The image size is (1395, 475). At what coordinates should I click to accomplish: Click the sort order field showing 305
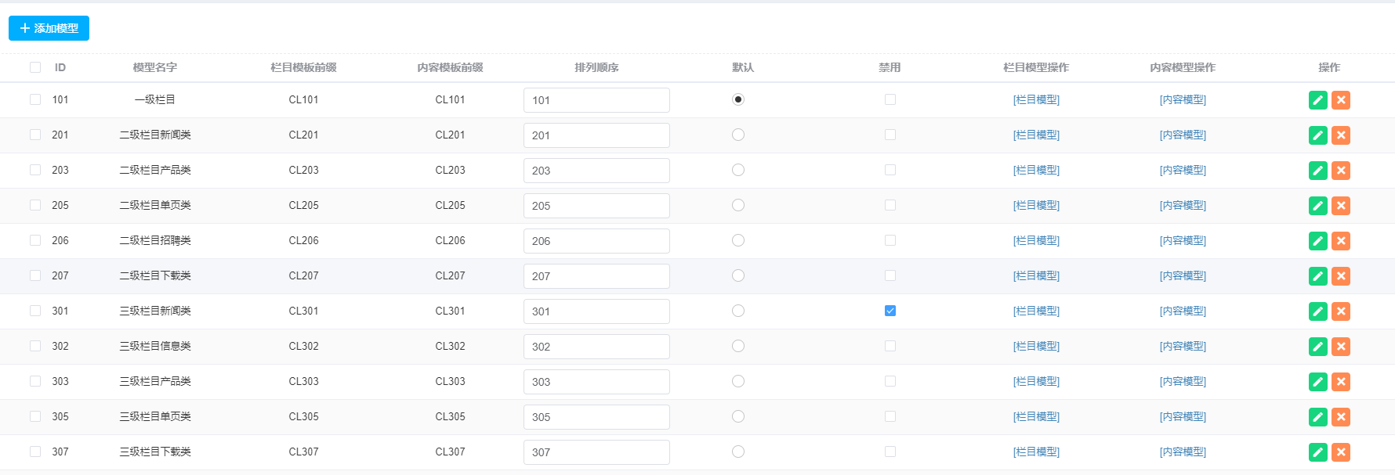point(596,417)
